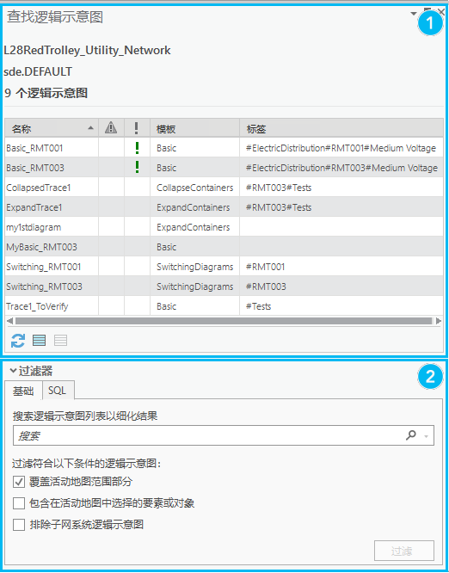The image size is (449, 573).
Task: Toggle 覆盖活动地图范围部分 checkbox
Action: click(x=19, y=482)
